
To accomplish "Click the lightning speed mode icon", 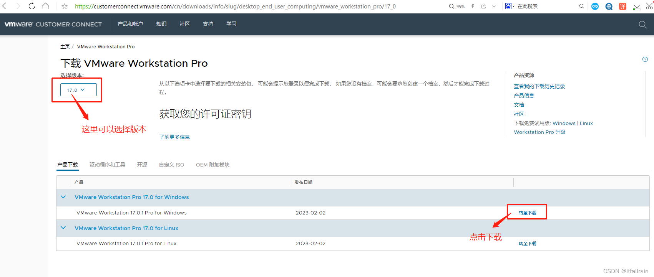I will (x=473, y=6).
